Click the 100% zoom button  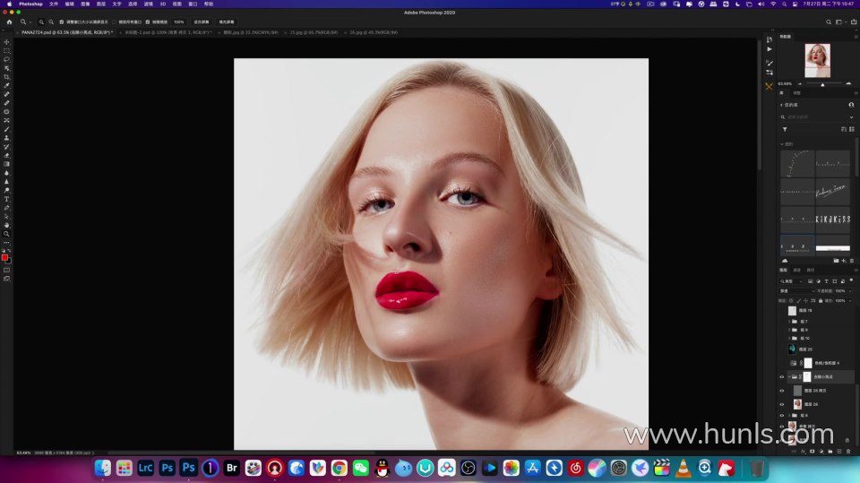(178, 22)
